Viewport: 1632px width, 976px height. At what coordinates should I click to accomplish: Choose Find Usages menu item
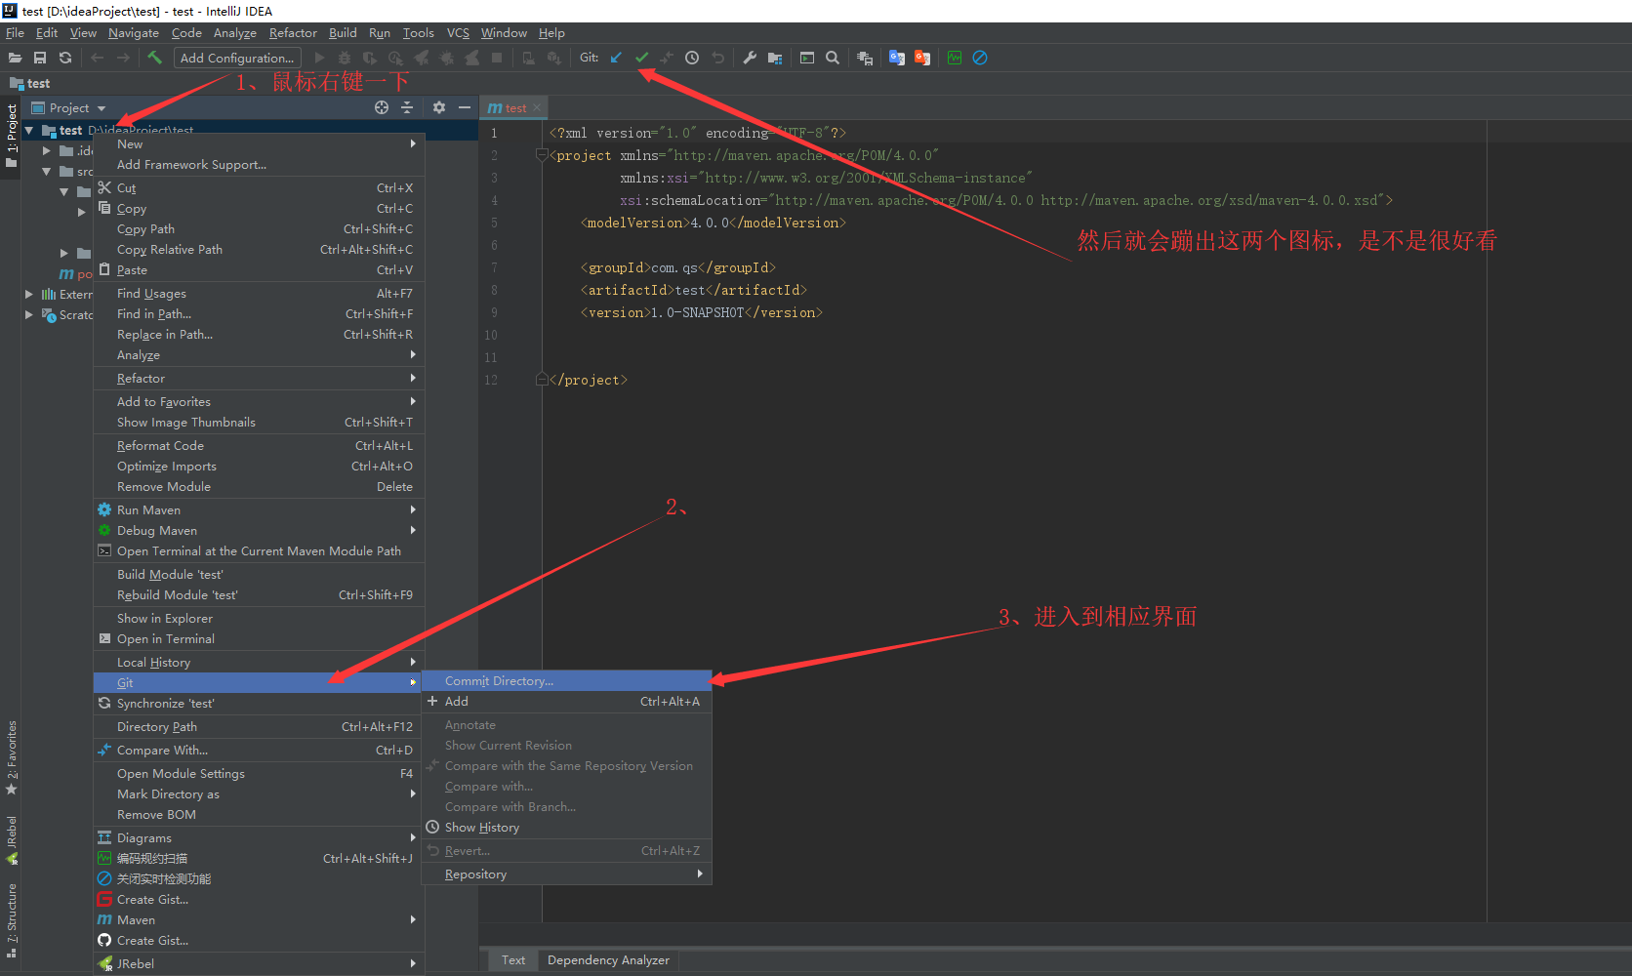point(259,293)
